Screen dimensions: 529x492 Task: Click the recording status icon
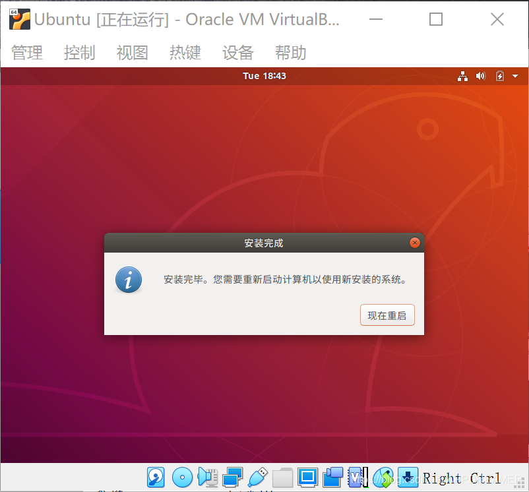(x=332, y=477)
